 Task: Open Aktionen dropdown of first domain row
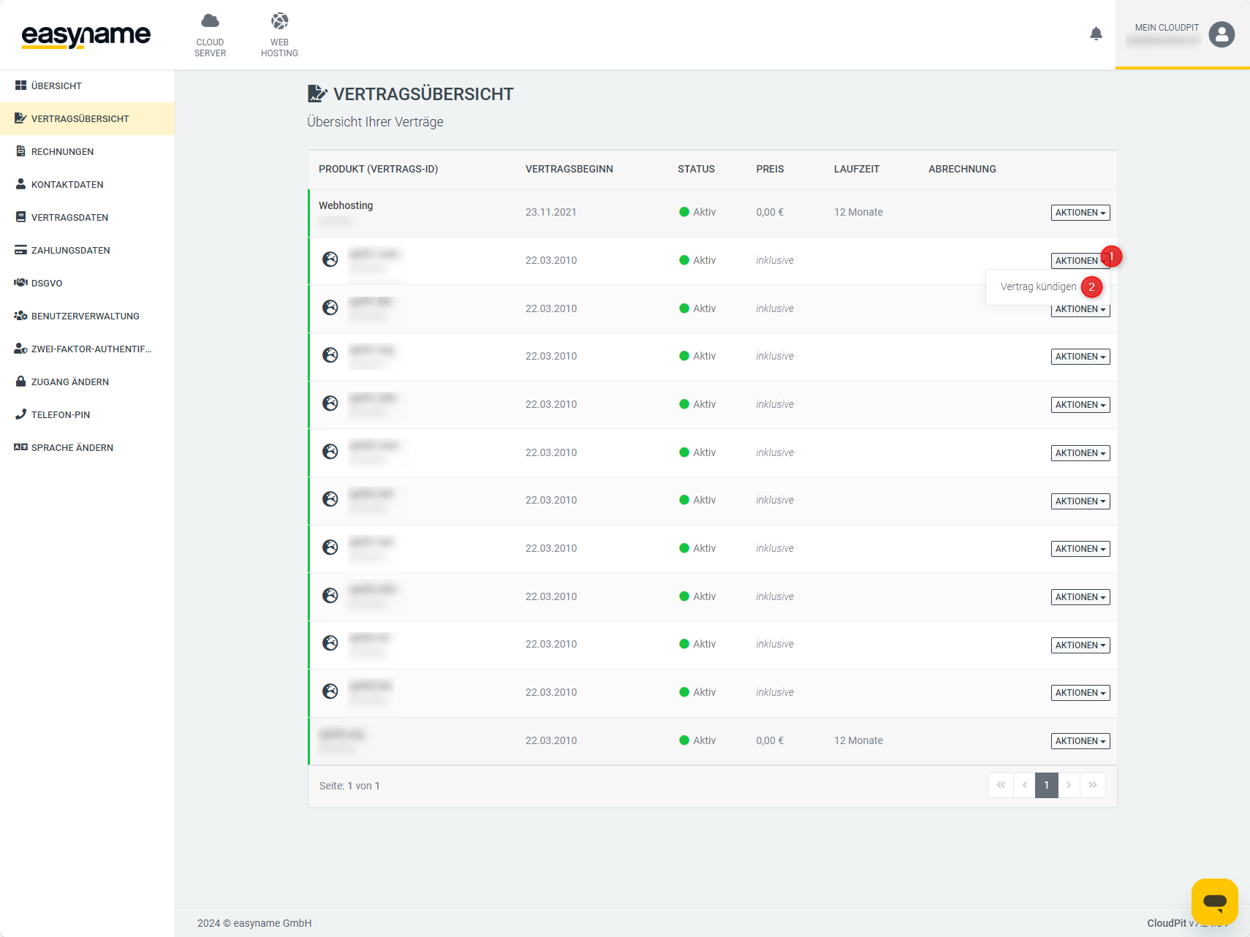tap(1078, 261)
